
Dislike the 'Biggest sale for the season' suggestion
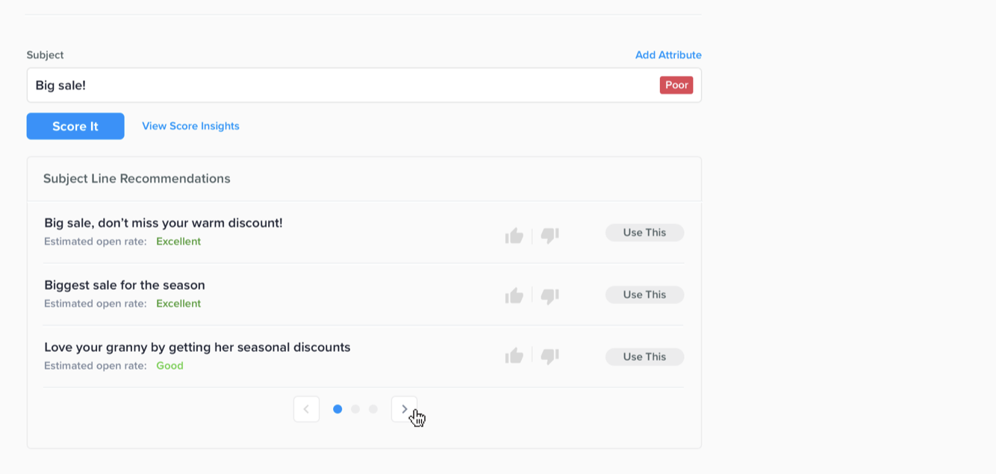[x=550, y=296]
